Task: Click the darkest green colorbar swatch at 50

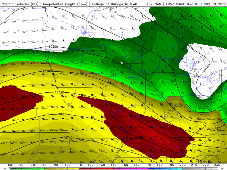Action: click(x=12, y=168)
